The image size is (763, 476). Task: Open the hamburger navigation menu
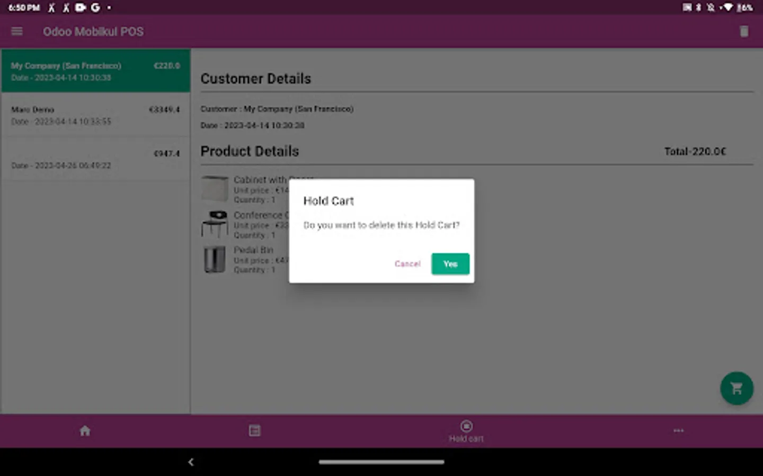coord(17,31)
